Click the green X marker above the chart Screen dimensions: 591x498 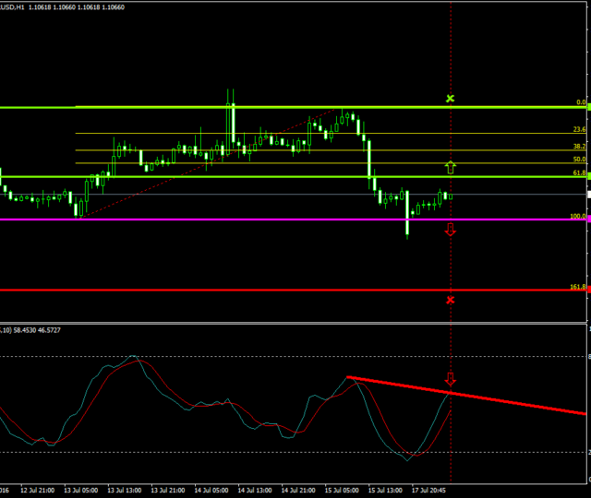pyautogui.click(x=451, y=98)
